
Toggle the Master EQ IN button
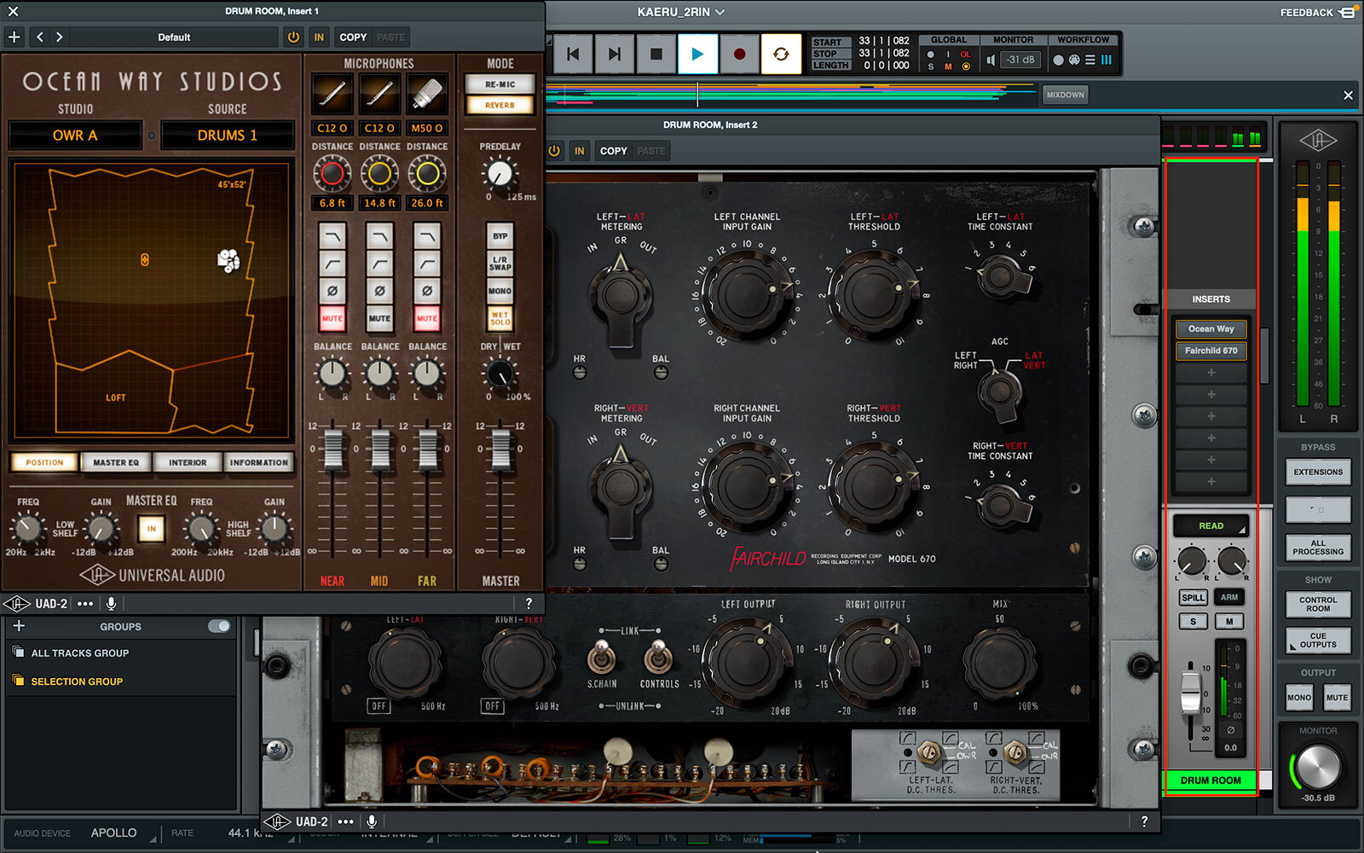(x=151, y=529)
